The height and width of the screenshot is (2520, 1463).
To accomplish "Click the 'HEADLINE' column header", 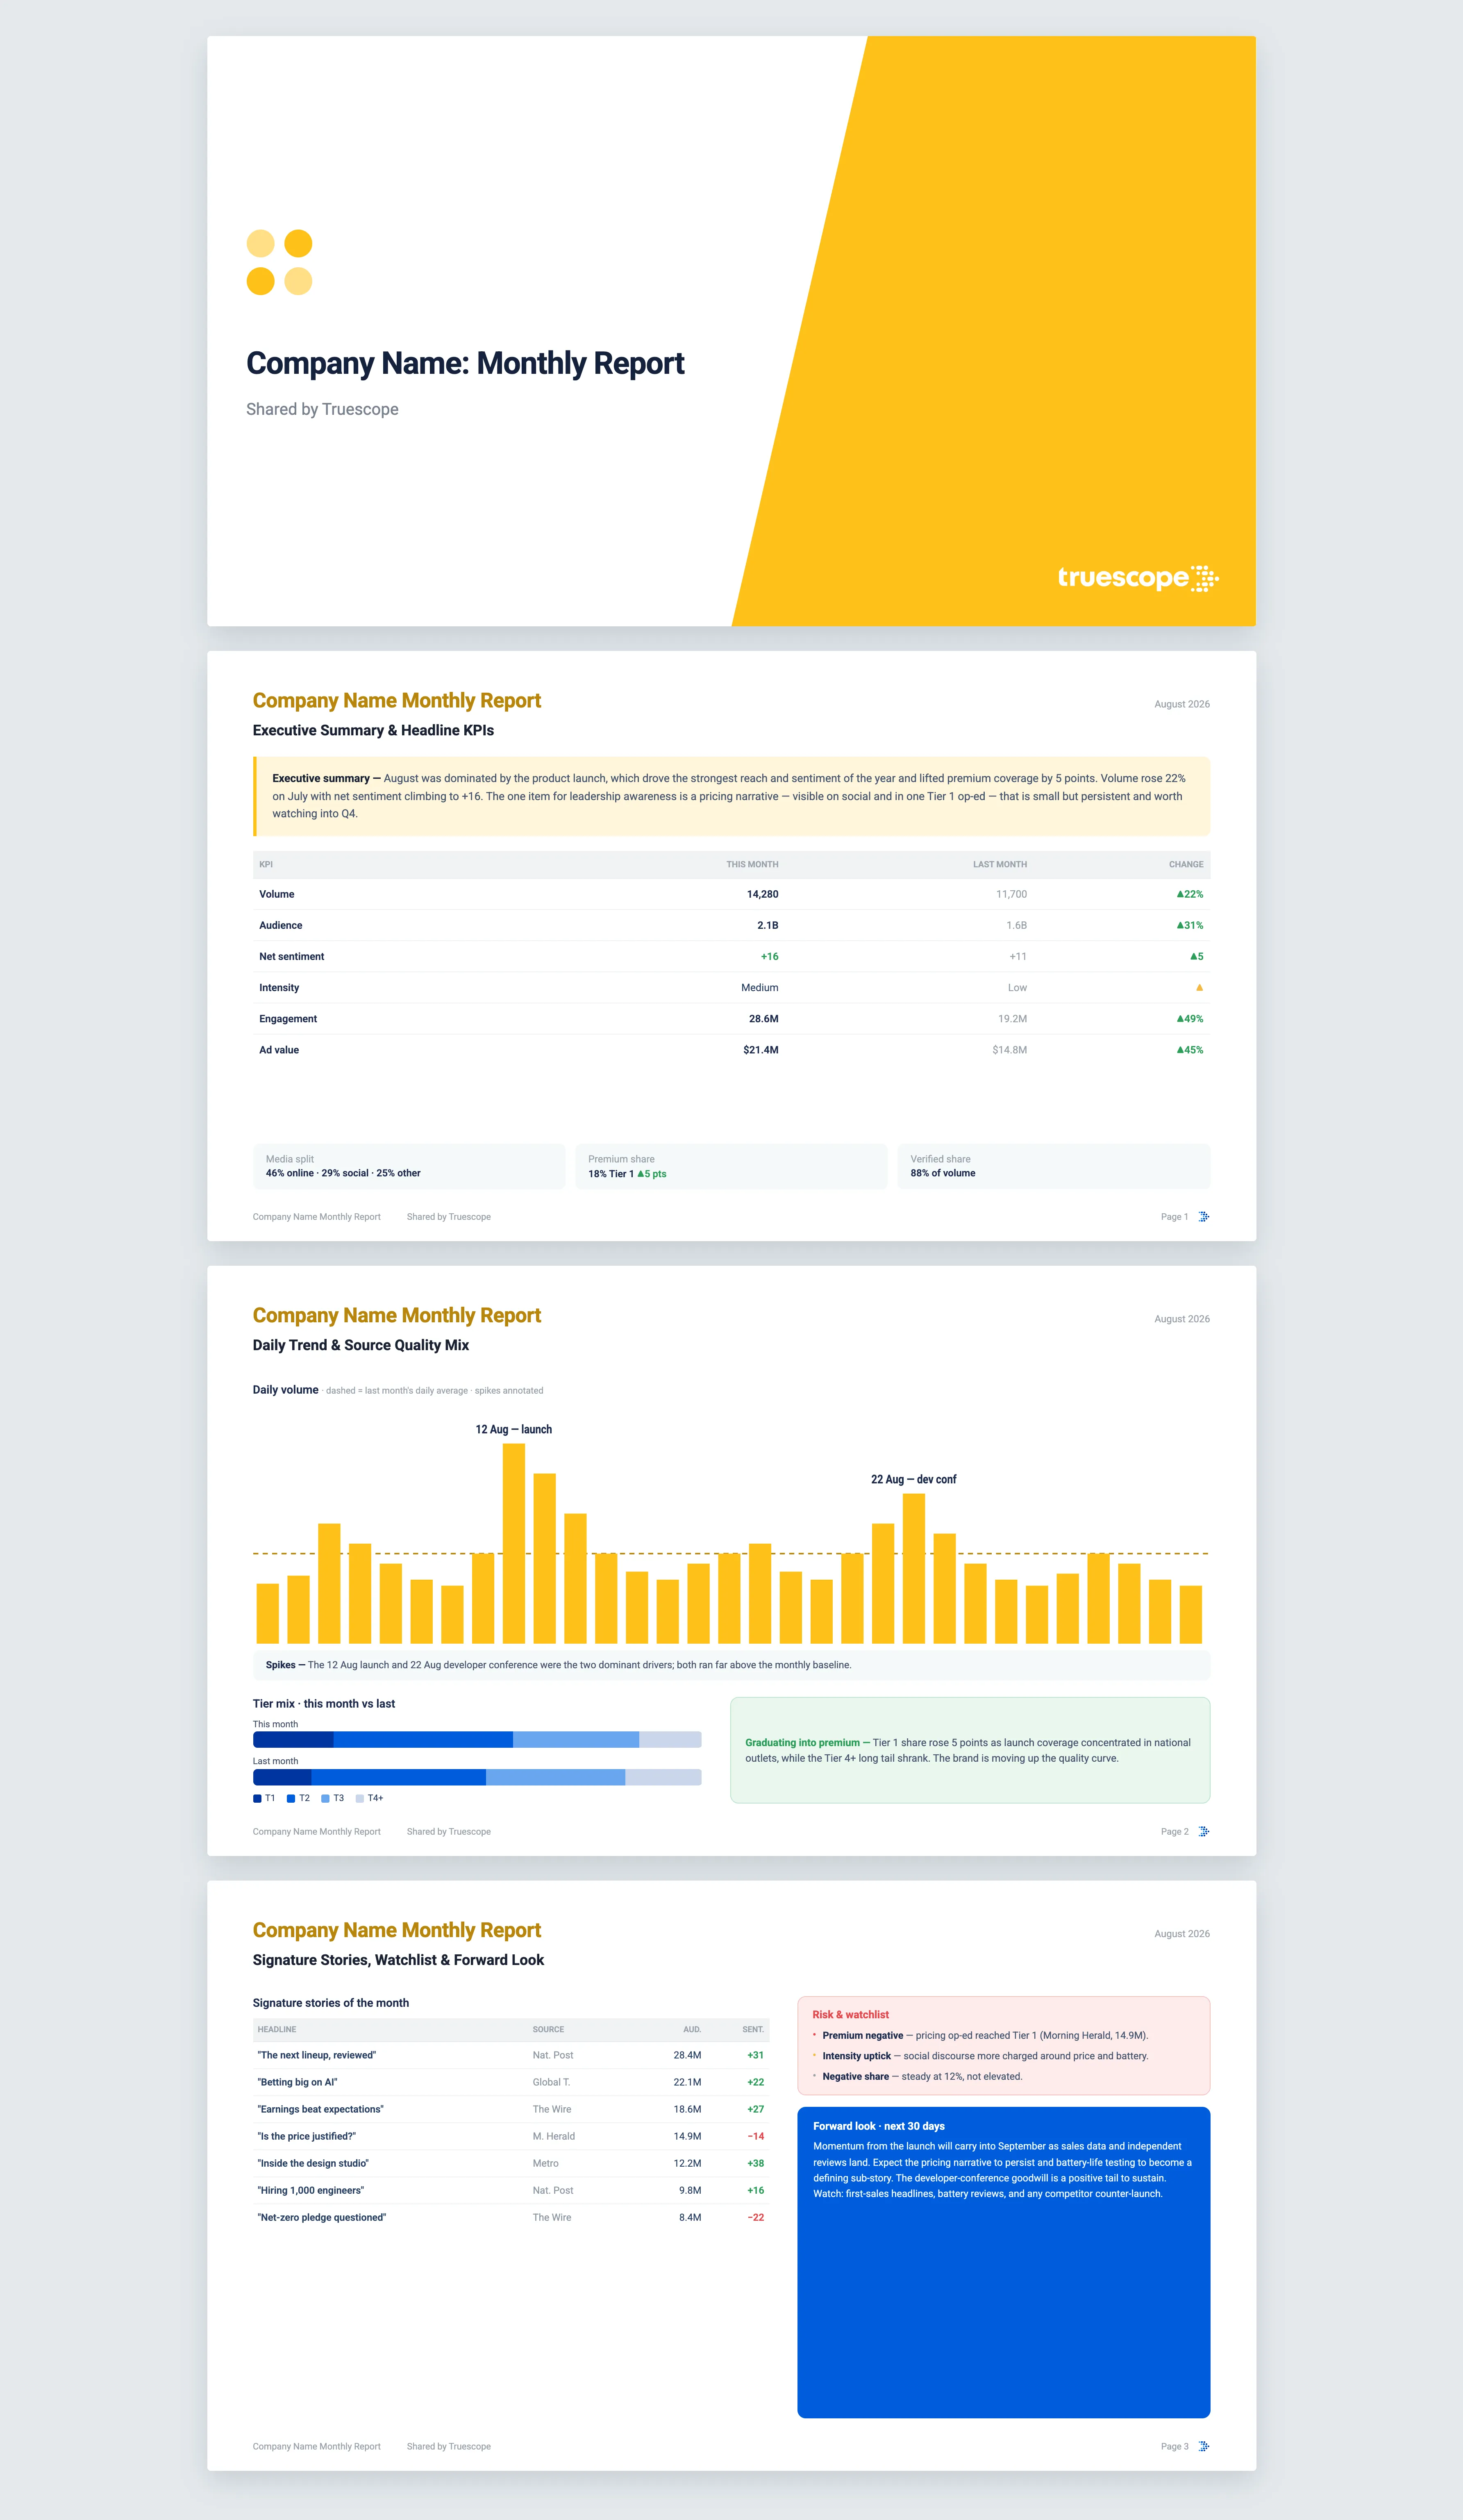I will click(x=277, y=2029).
